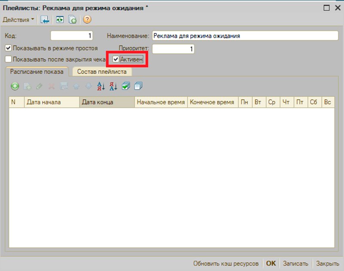This screenshot has width=344, height=271.
Task: Click the green Add row icon
Action: [x=15, y=86]
